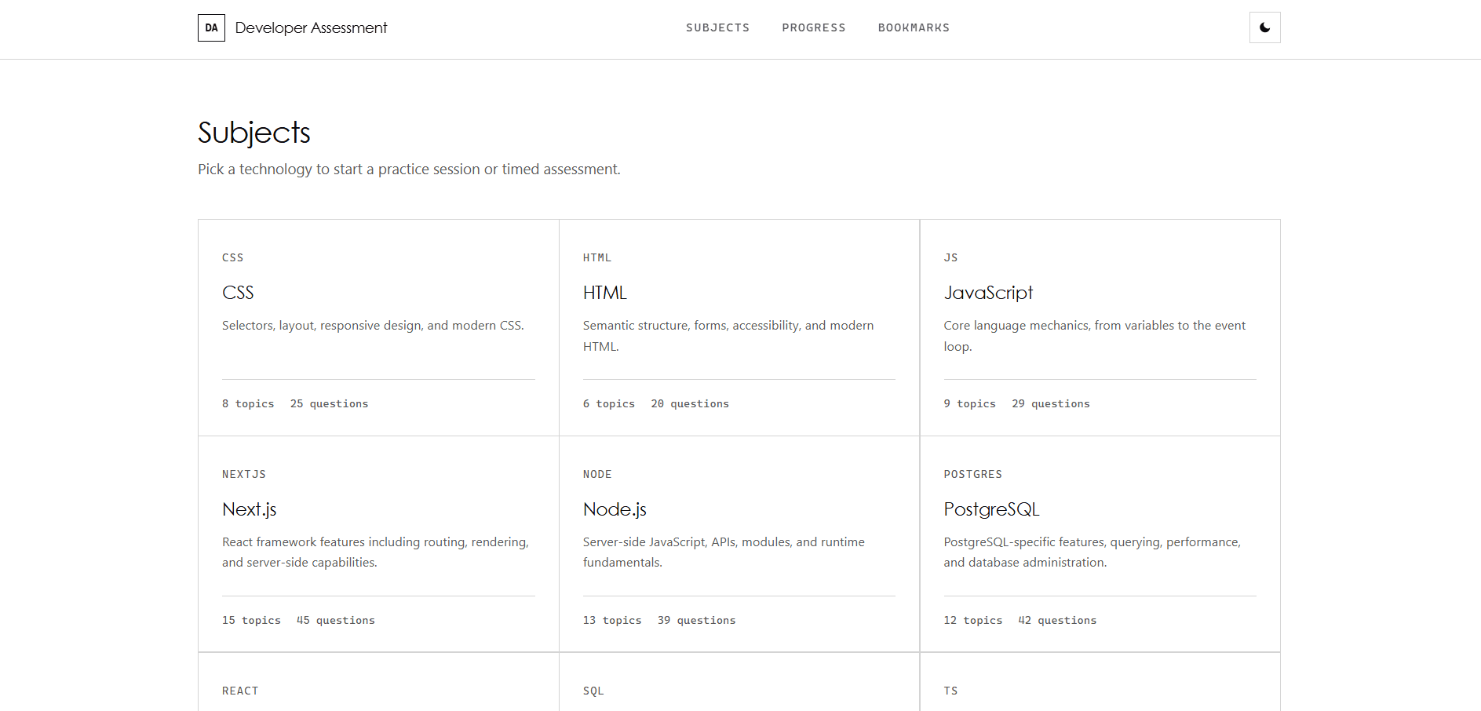This screenshot has width=1481, height=711.
Task: Click '20 questions' on the HTML card
Action: [x=690, y=403]
